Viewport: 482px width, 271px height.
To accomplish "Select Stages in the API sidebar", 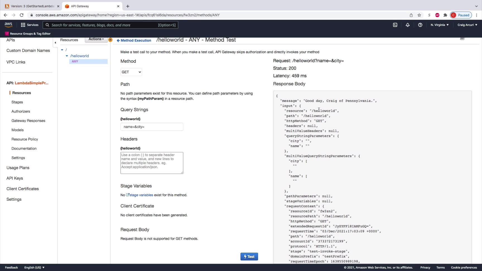I will 17,102.
